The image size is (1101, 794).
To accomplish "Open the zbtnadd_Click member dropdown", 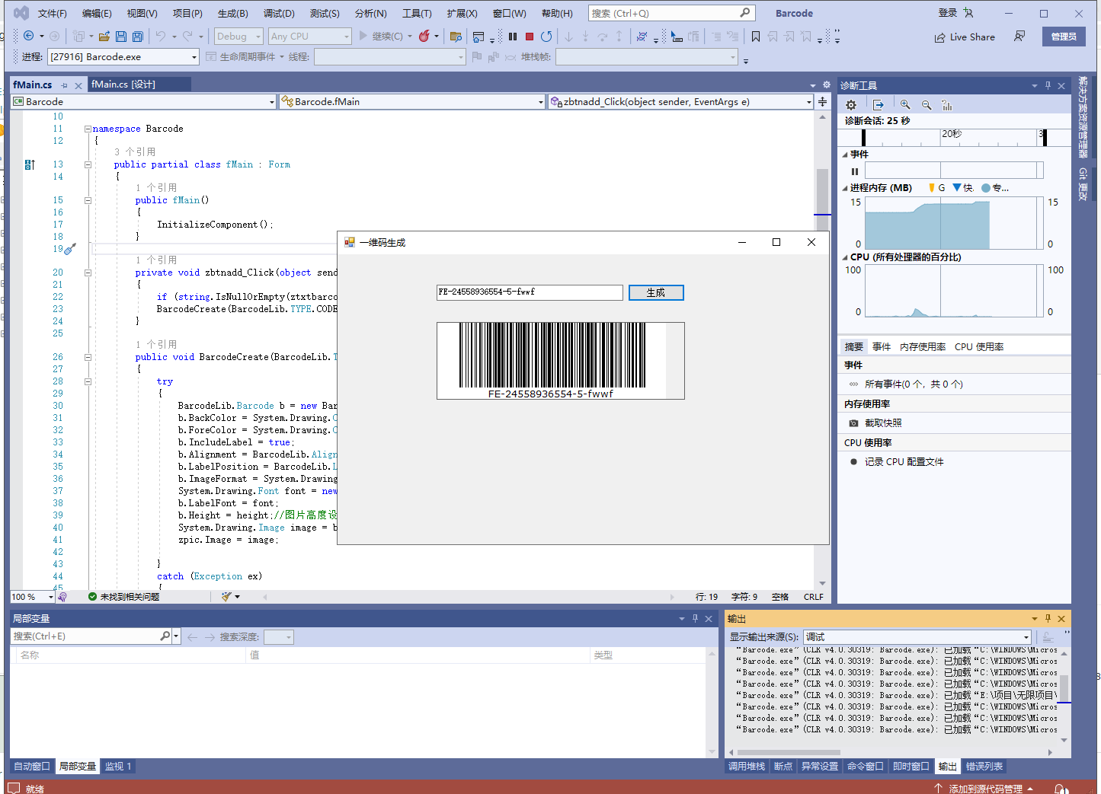I will (x=681, y=101).
